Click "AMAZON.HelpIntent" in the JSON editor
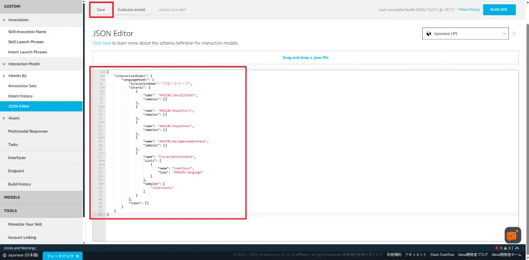This screenshot has width=529, height=260. [176, 111]
